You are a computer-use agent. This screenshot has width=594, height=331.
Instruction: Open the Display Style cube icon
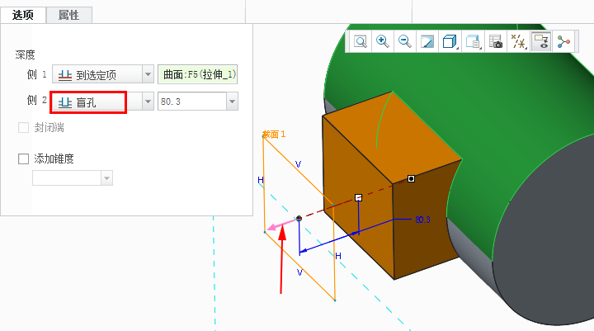[450, 41]
